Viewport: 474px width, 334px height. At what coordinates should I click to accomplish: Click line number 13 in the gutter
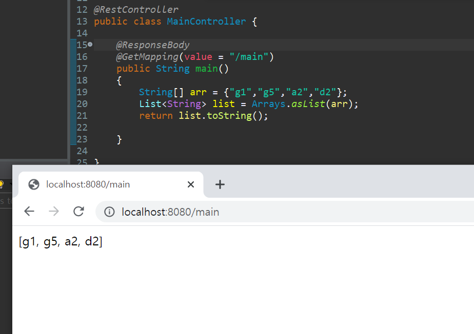[x=82, y=22]
